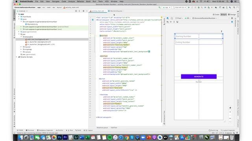Screen dimensions: 252x141
Task: Click the Make Project hammer icon
Action: coord(159,7)
